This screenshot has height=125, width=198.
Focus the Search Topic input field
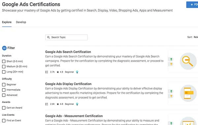[x=66, y=37]
